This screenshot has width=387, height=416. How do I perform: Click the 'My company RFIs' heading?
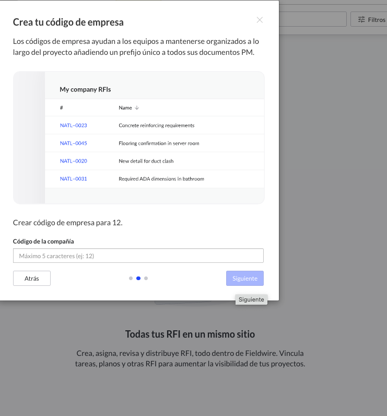[85, 89]
